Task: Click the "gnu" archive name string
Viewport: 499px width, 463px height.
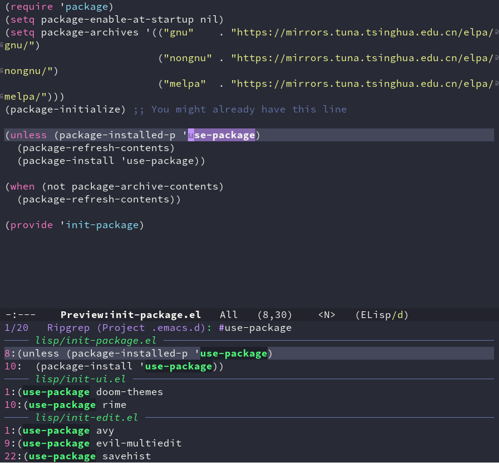Action: point(178,32)
